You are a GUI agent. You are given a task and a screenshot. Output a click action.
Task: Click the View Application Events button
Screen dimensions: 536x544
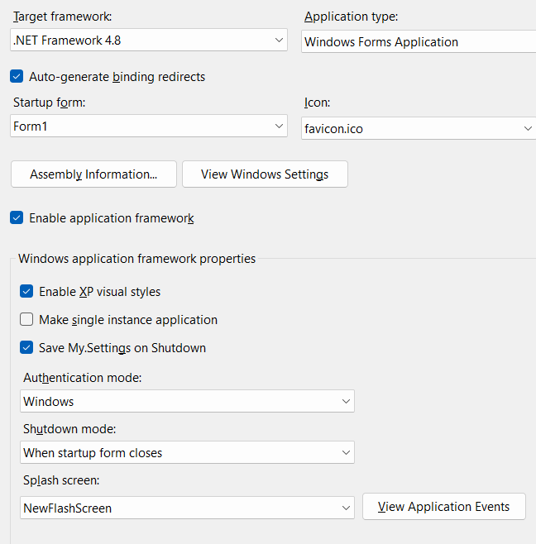tap(443, 507)
